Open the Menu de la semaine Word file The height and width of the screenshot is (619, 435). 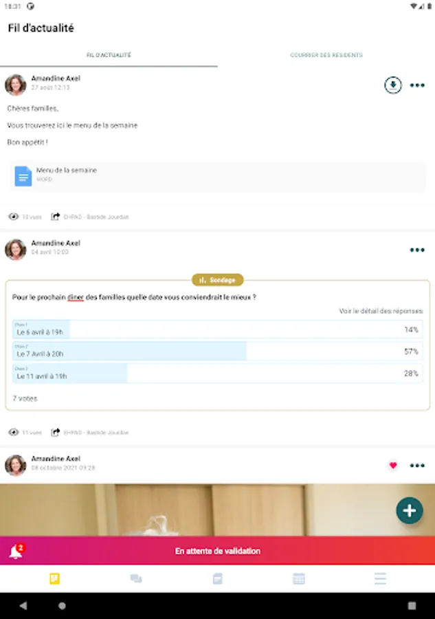point(218,176)
